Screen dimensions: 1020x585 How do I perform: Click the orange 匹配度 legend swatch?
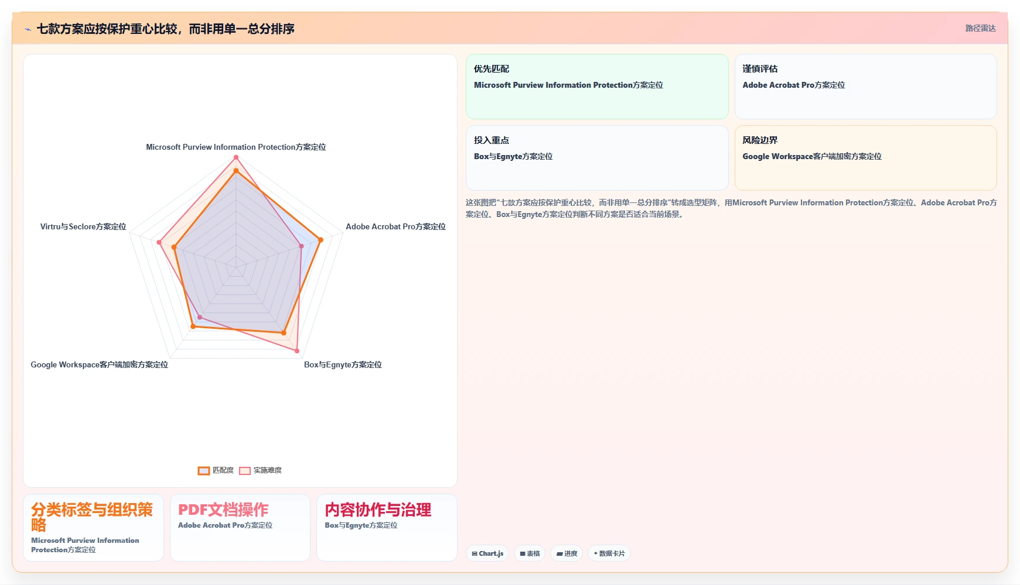click(204, 471)
